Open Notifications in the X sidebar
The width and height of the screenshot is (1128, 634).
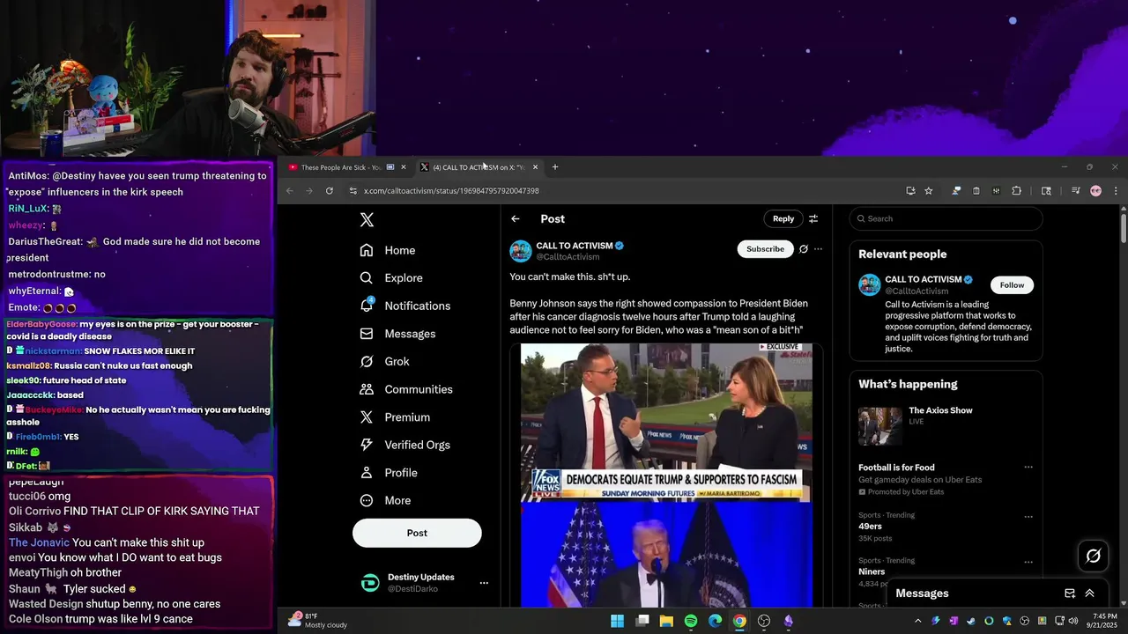pos(405,306)
